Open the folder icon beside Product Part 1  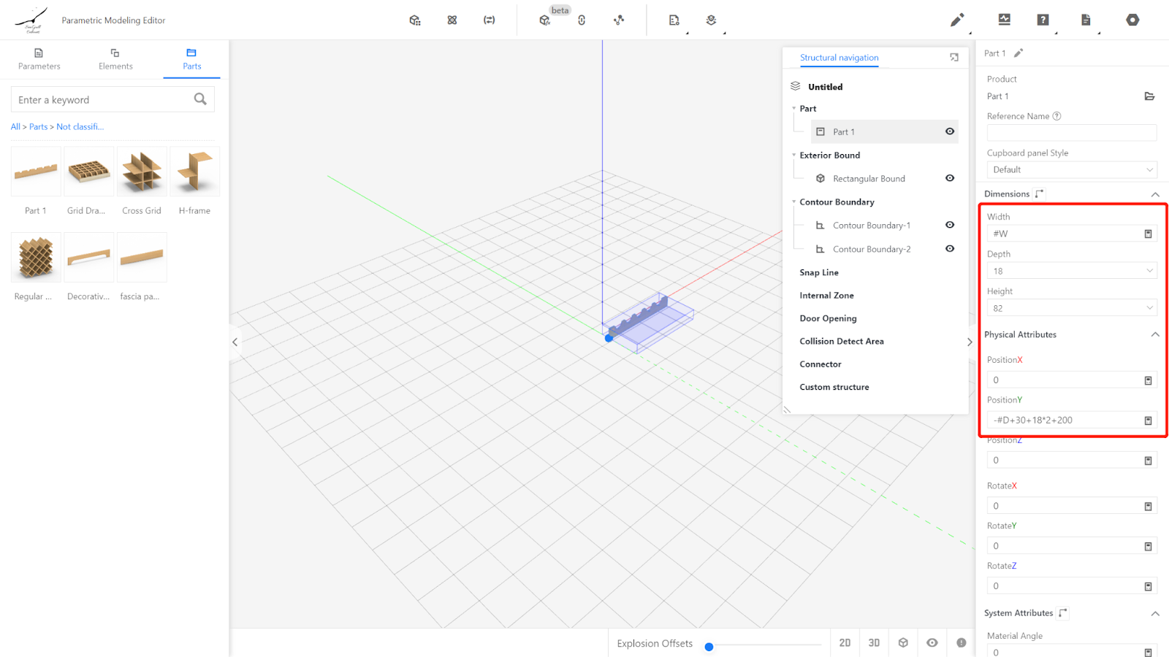click(x=1149, y=96)
